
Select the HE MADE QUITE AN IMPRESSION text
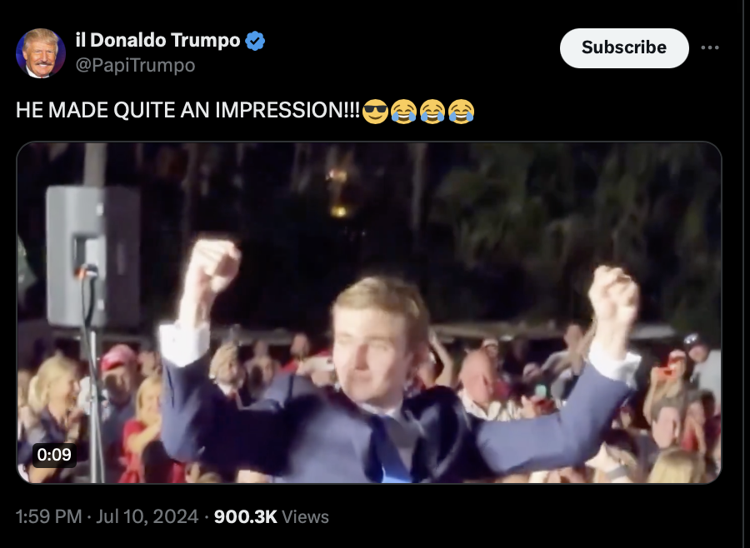pyautogui.click(x=187, y=111)
